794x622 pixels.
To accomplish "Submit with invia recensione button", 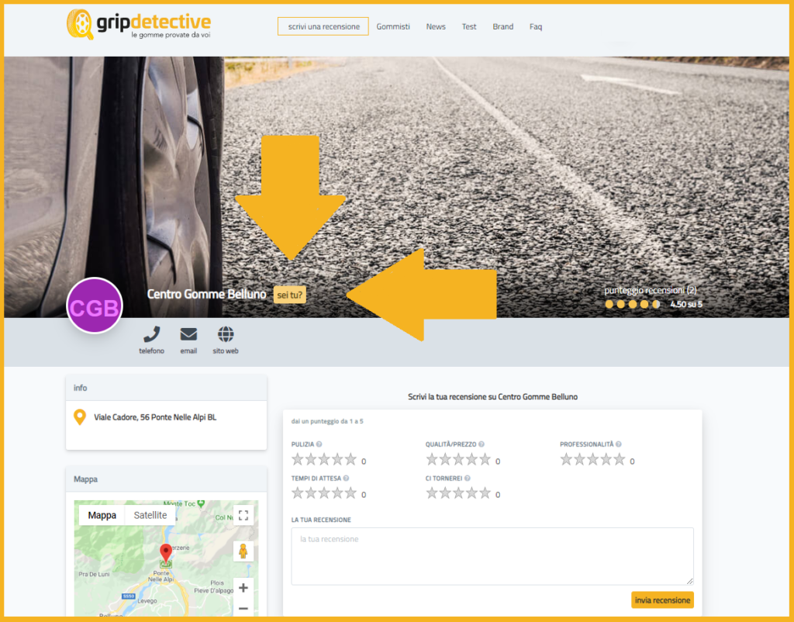I will 662,600.
